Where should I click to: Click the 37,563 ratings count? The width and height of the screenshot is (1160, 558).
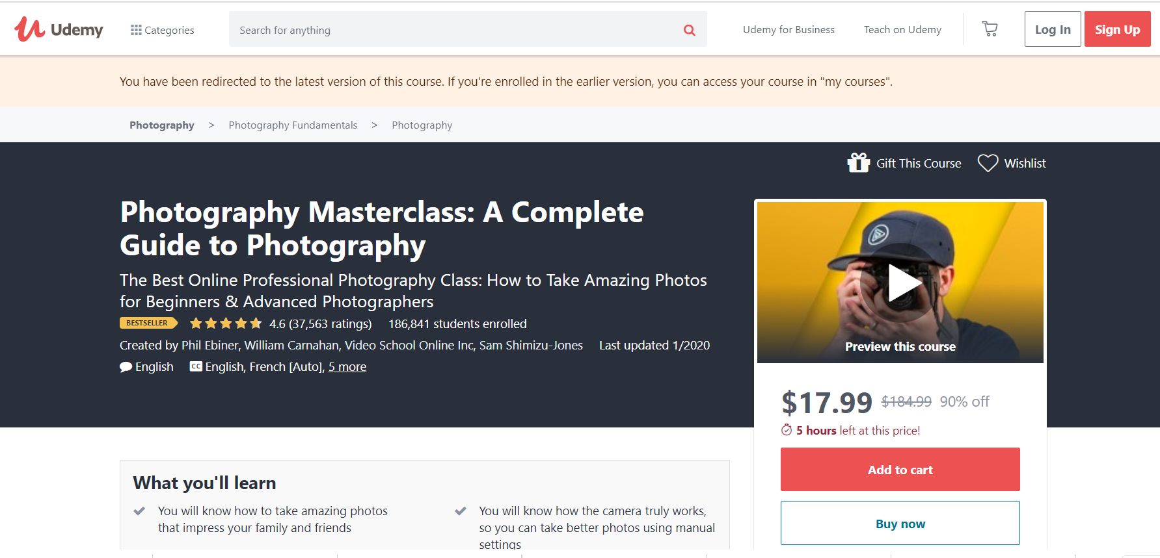[330, 323]
